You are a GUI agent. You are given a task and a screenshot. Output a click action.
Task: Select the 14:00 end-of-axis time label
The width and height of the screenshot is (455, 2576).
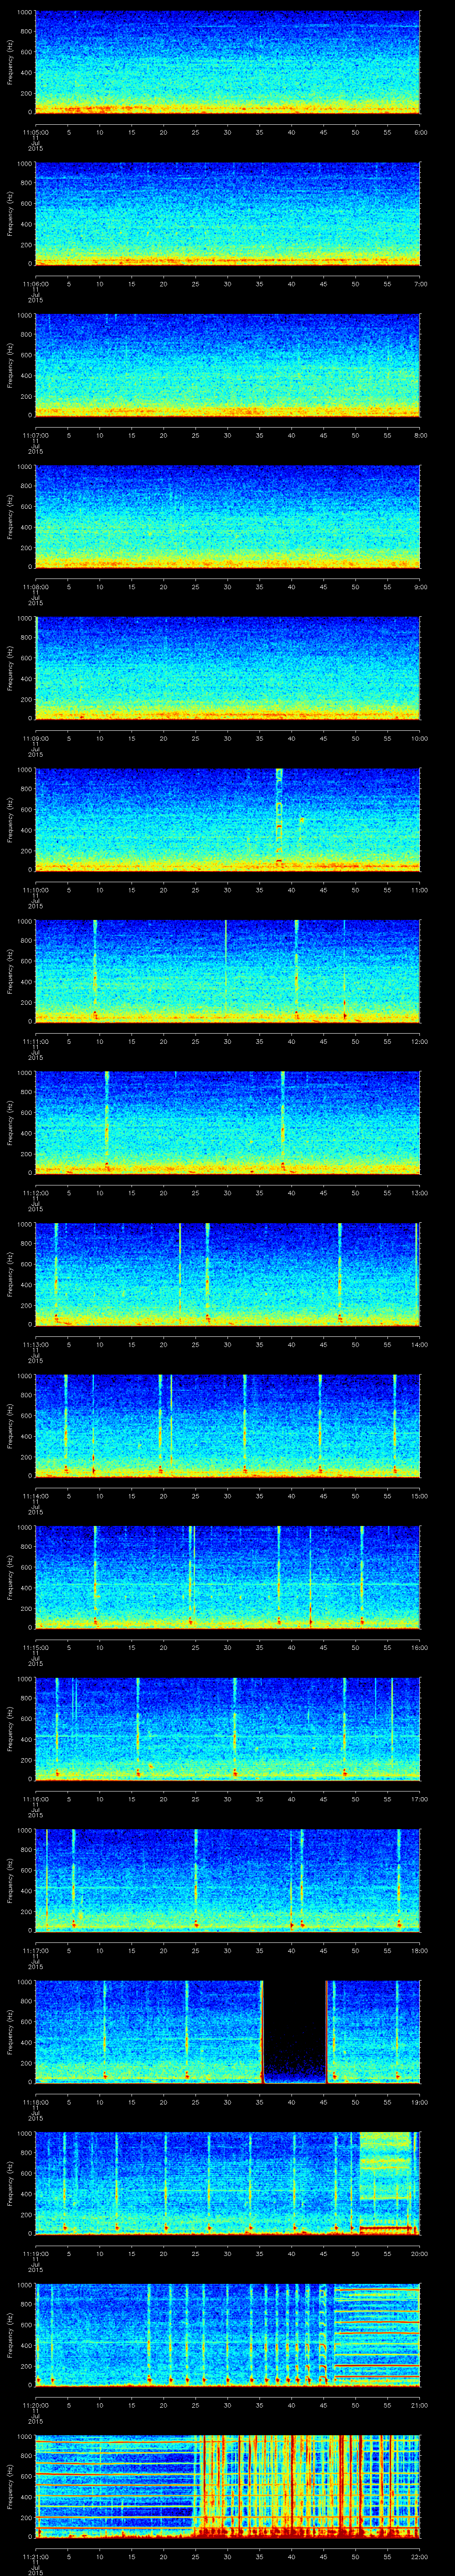419,1344
